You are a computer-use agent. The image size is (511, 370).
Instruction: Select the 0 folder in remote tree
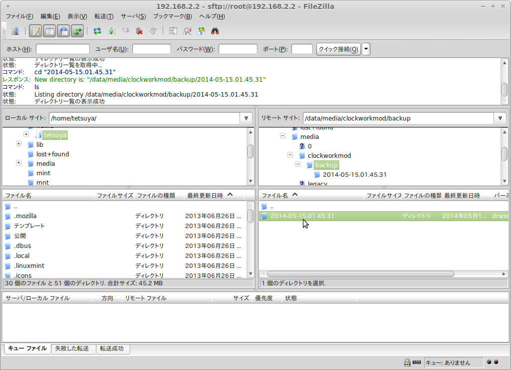[x=309, y=146]
